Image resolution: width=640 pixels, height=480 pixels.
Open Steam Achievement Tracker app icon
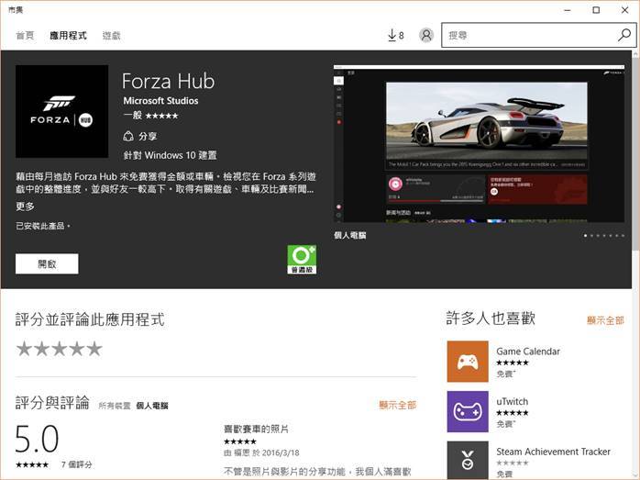467,460
